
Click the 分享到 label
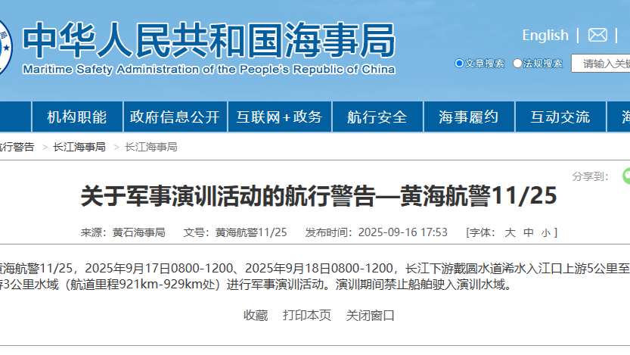tap(590, 176)
